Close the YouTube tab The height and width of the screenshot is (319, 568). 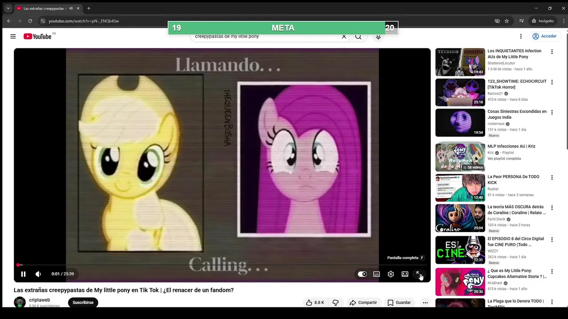click(79, 8)
